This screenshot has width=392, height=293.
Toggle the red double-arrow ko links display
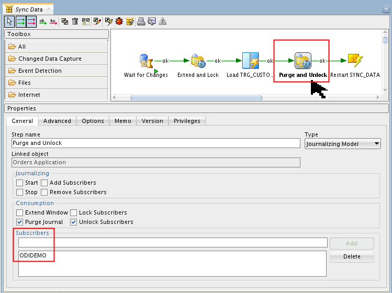[x=31, y=21]
